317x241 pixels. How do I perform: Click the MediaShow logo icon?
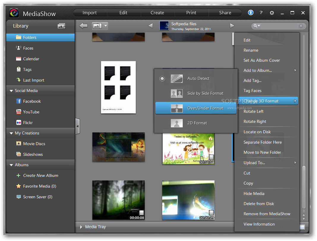pos(14,13)
